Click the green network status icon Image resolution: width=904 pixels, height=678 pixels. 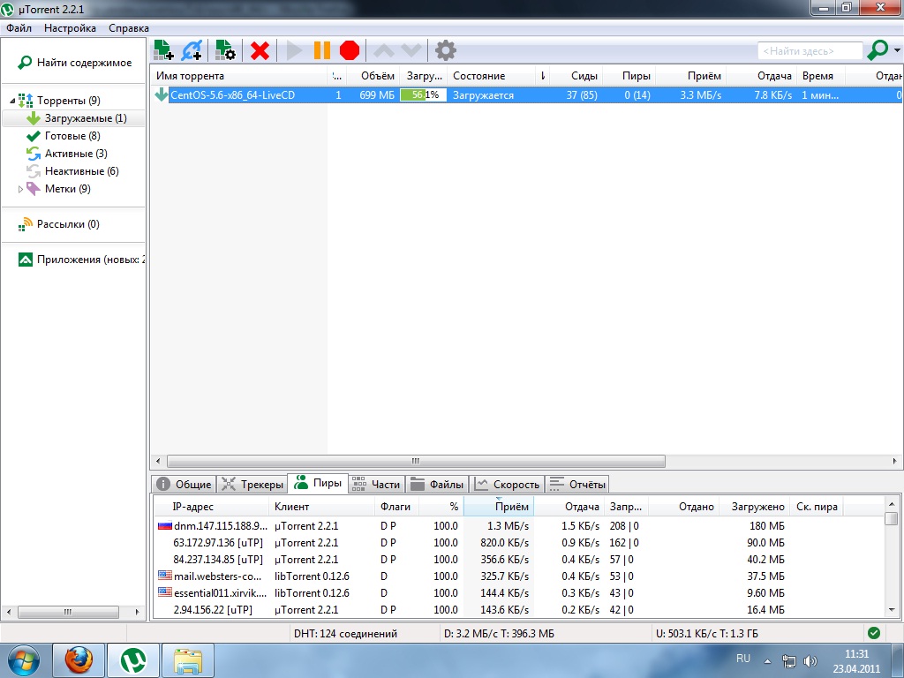[x=874, y=633]
